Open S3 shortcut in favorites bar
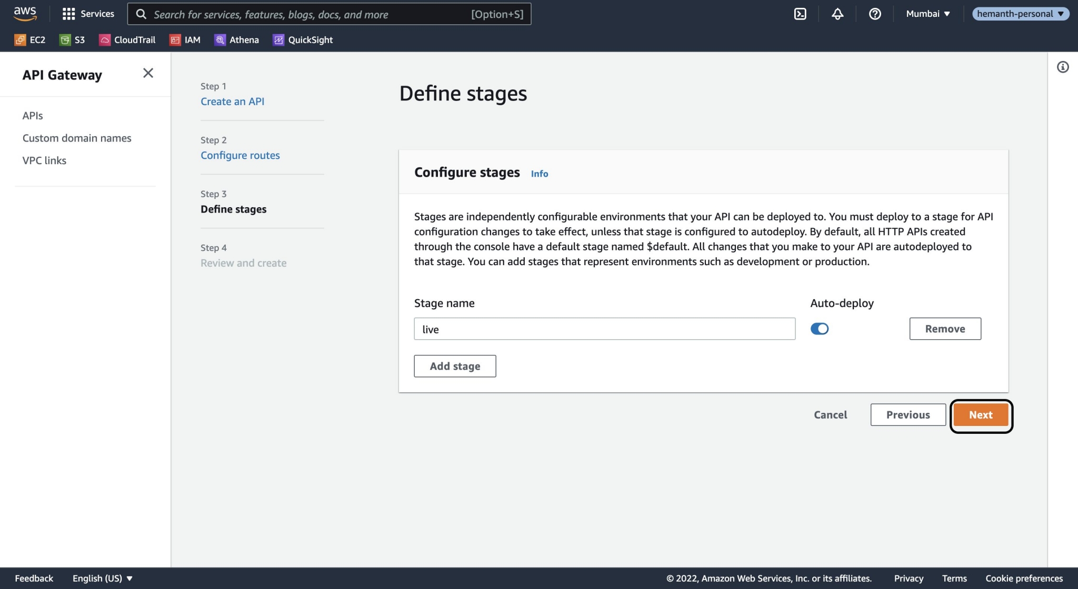 [x=72, y=39]
